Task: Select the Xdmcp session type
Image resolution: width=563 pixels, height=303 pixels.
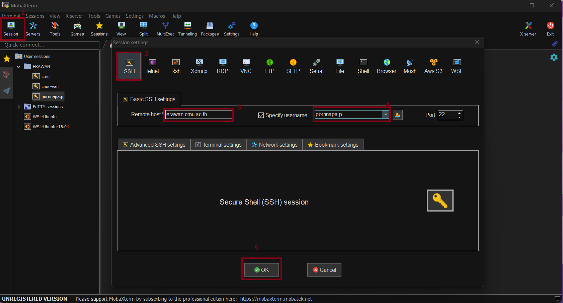Action: coord(199,66)
